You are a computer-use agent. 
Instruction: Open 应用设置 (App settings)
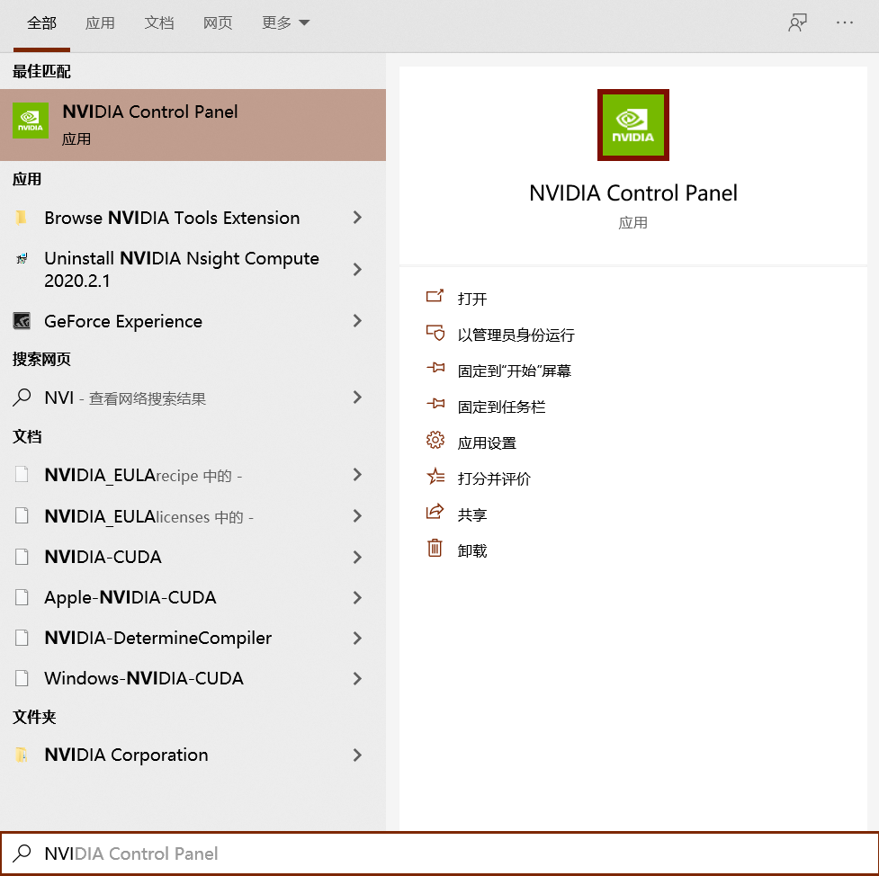click(x=487, y=443)
